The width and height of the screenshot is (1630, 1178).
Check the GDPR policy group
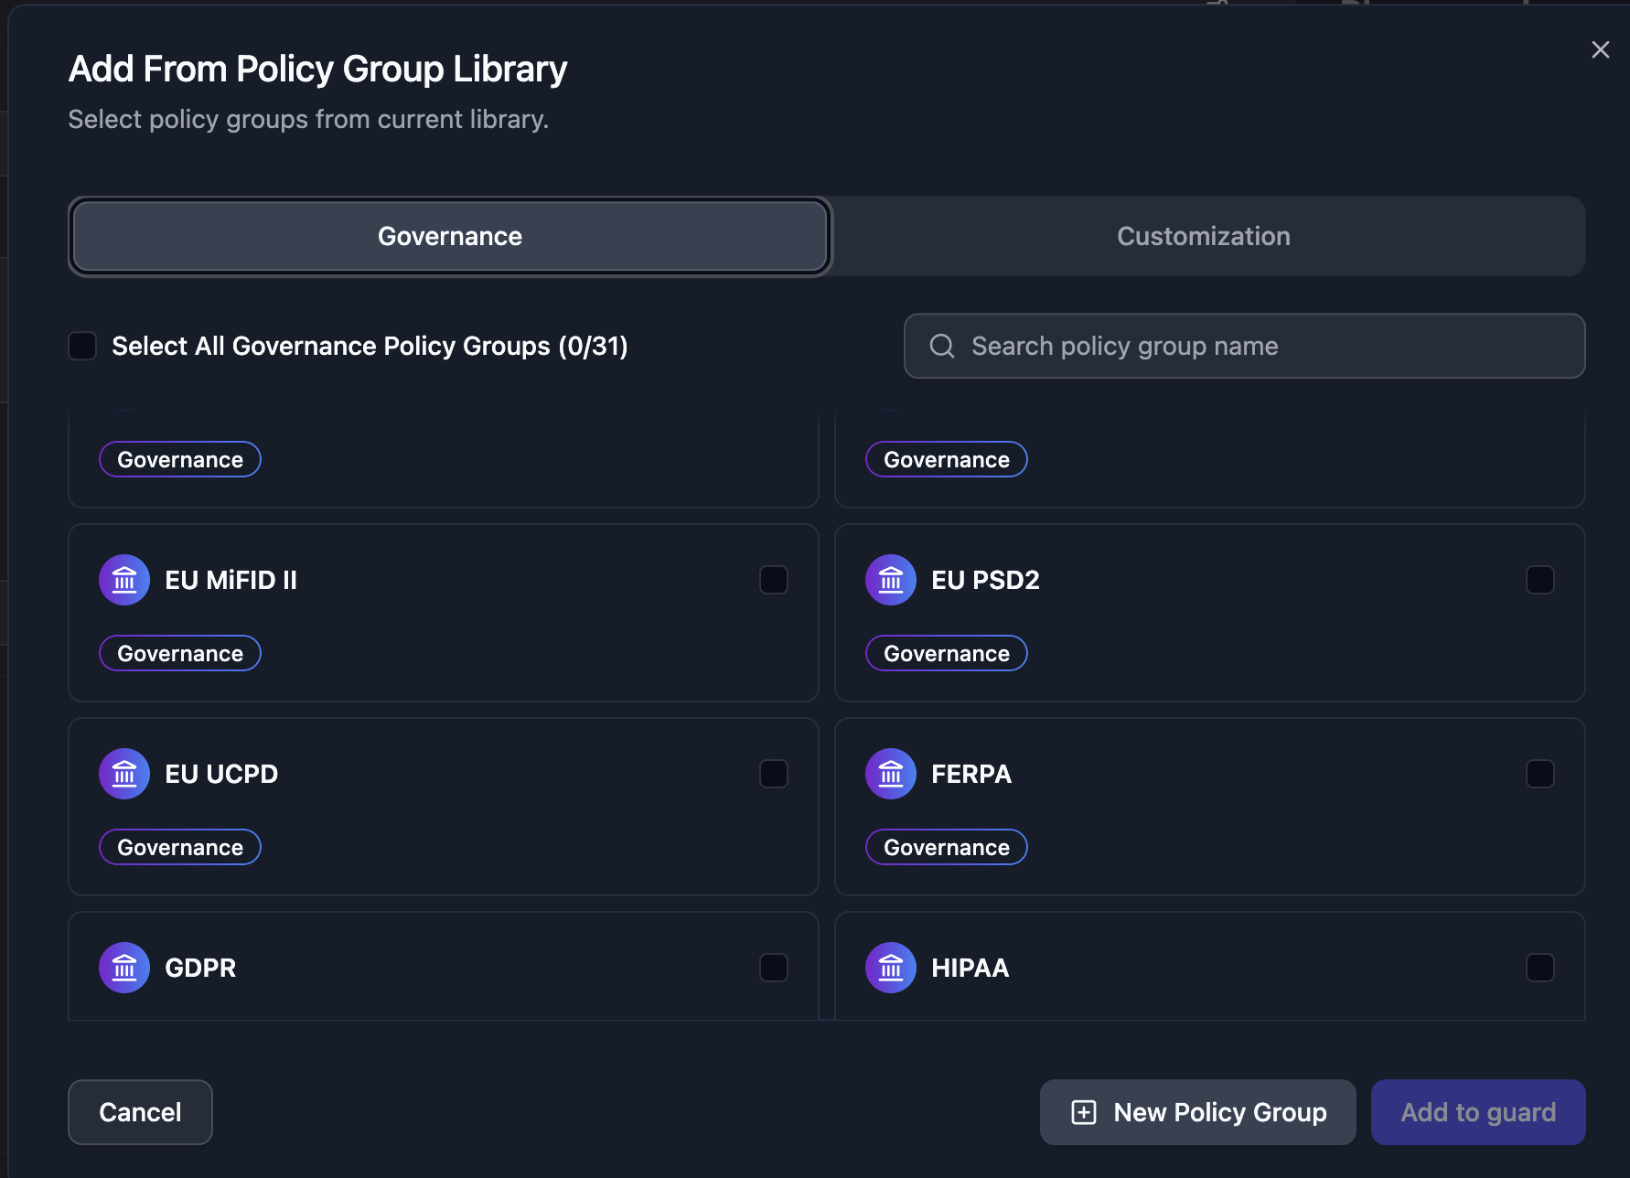click(774, 968)
